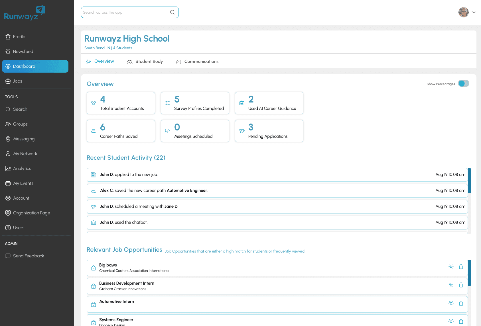Viewport: 481px width, 326px height.
Task: Click the Analytics chart icon in sidebar
Action: (x=8, y=169)
